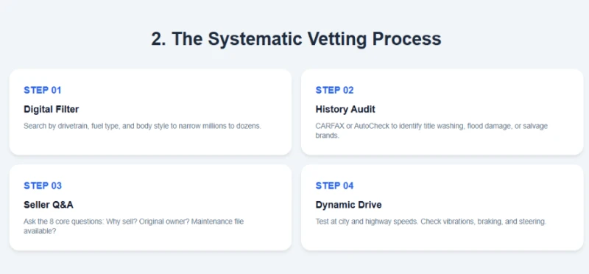Click the "History Audit" card title
This screenshot has height=274, width=589.
point(345,109)
